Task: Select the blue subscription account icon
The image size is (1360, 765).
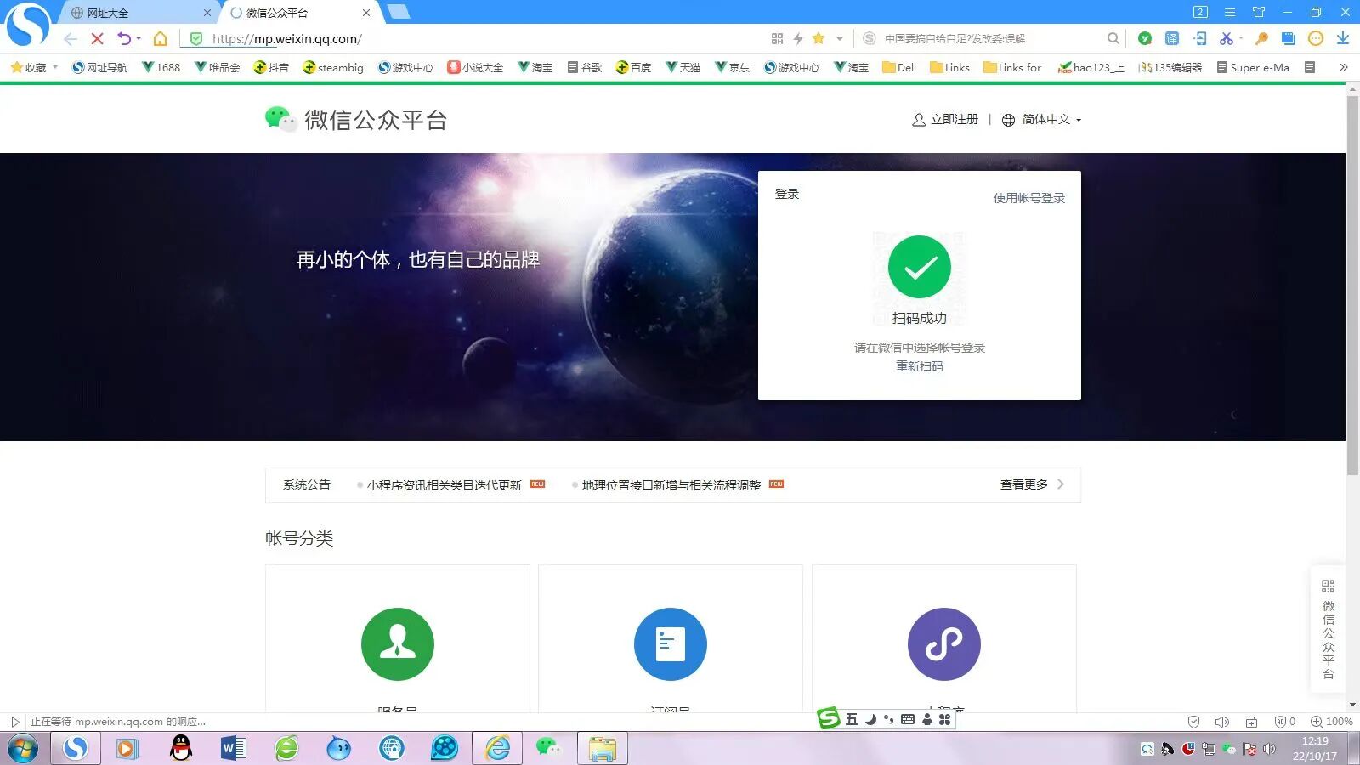Action: [671, 644]
